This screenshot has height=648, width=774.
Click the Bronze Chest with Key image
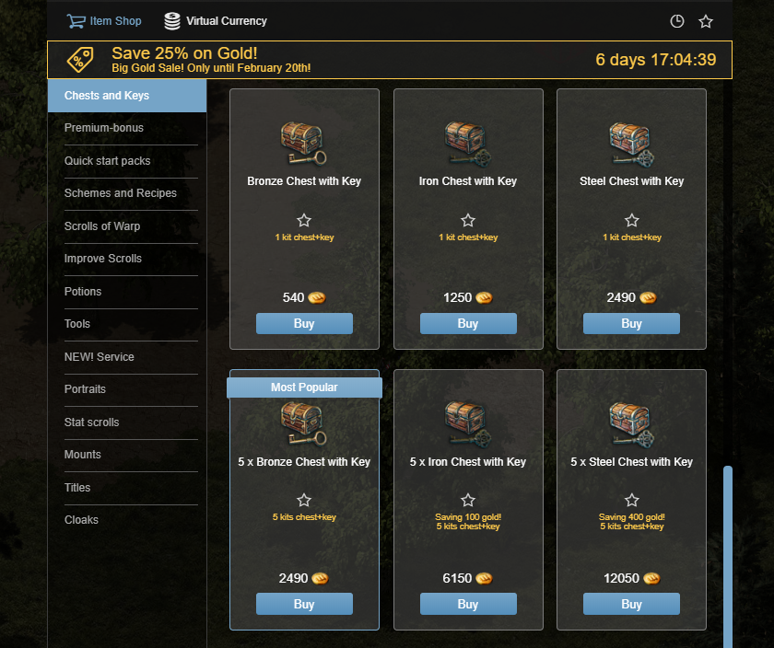click(303, 144)
